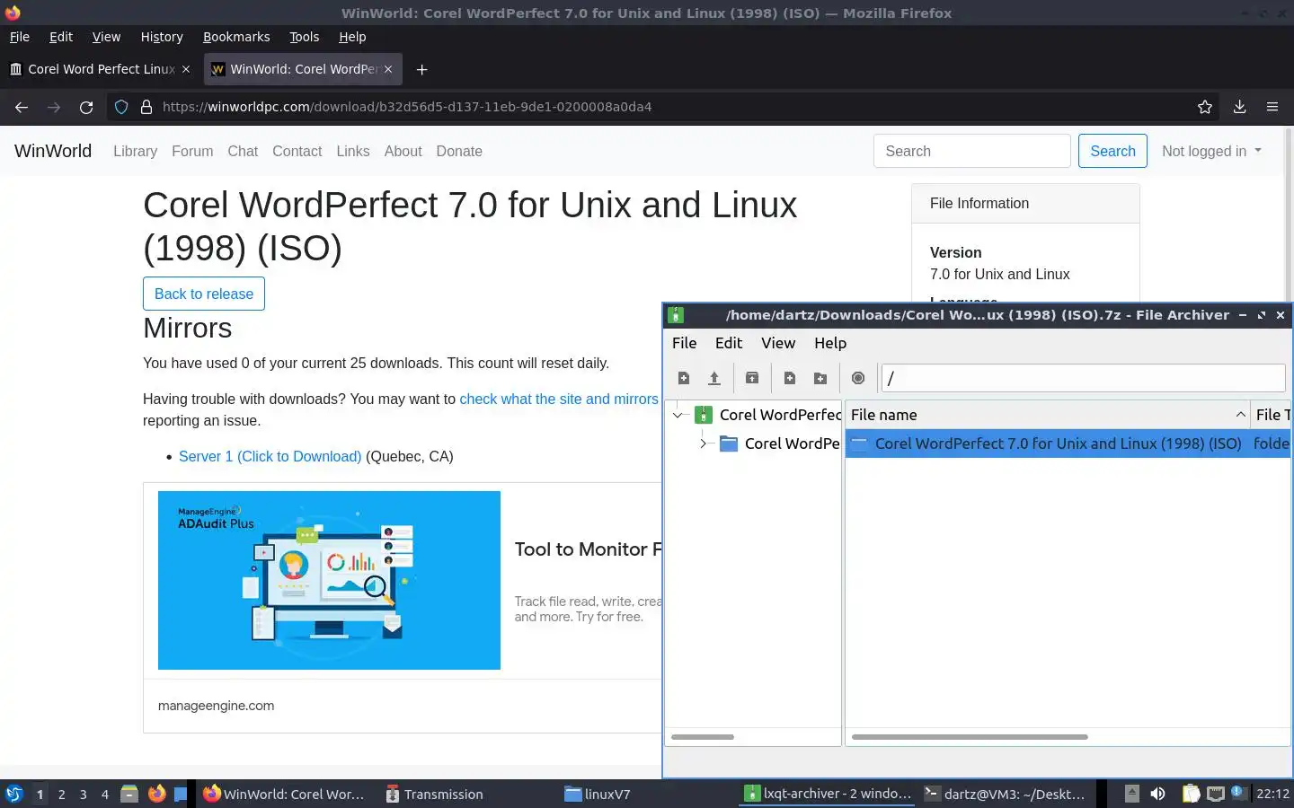Open the About nav link
The height and width of the screenshot is (808, 1294).
403,151
